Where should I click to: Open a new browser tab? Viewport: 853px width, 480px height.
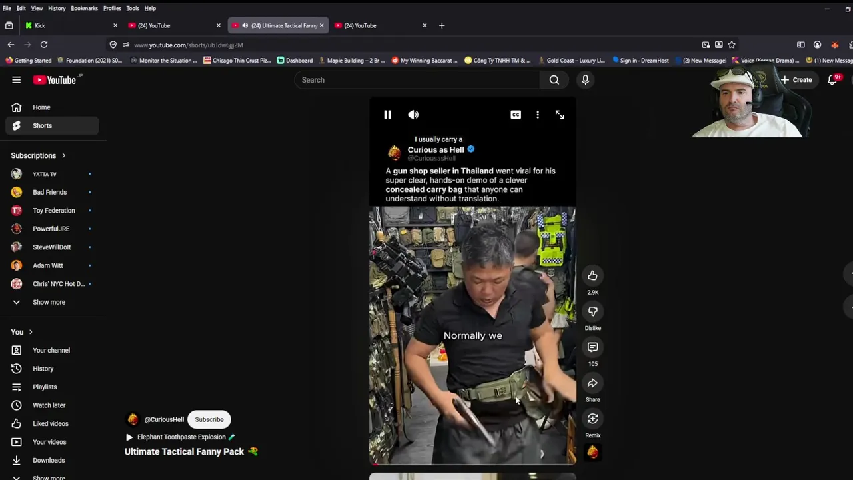tap(441, 25)
